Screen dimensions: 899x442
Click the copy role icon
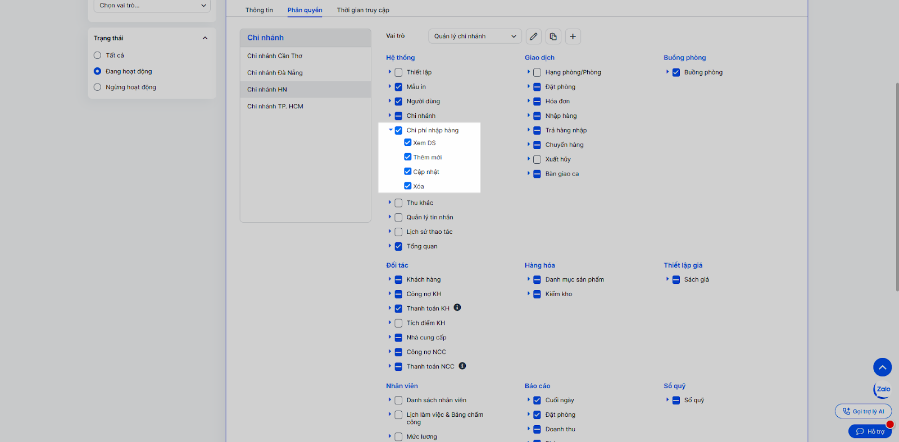553,36
